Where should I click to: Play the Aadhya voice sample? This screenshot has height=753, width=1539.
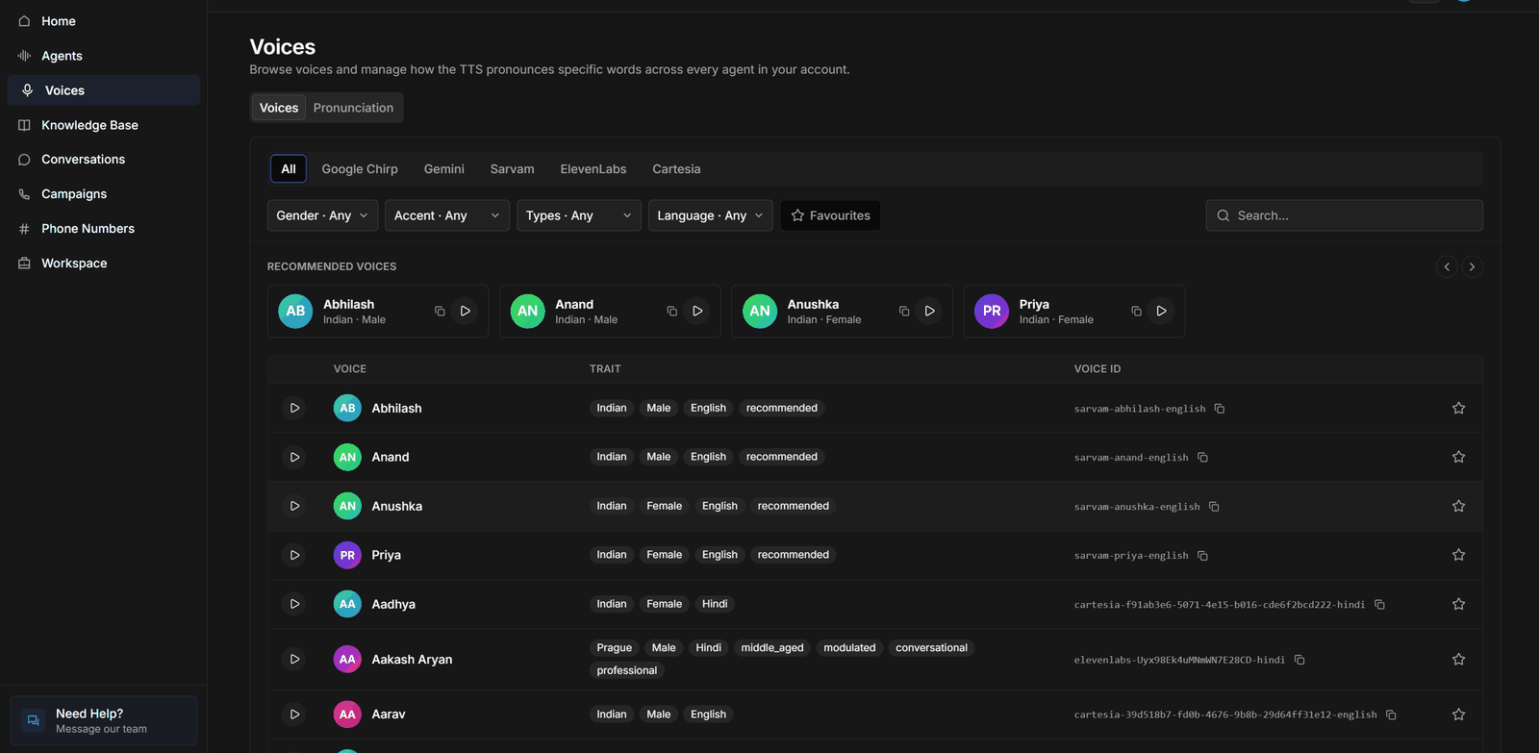[294, 604]
